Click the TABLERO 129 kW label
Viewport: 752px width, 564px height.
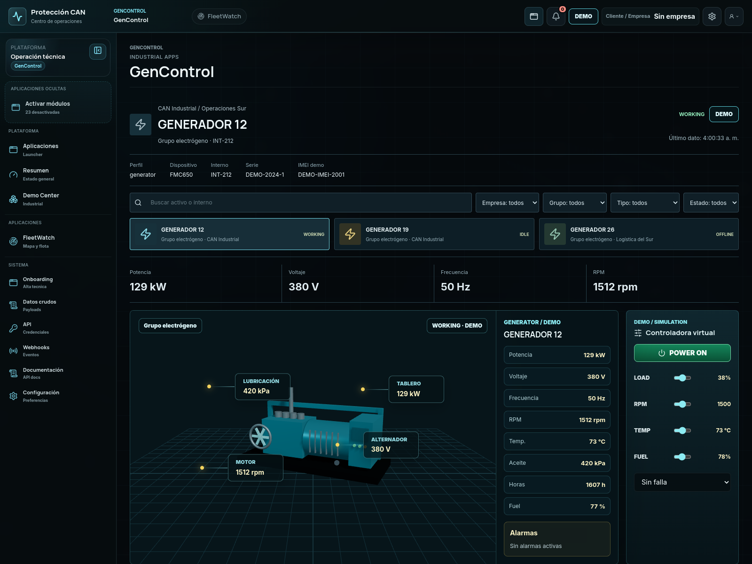point(416,389)
